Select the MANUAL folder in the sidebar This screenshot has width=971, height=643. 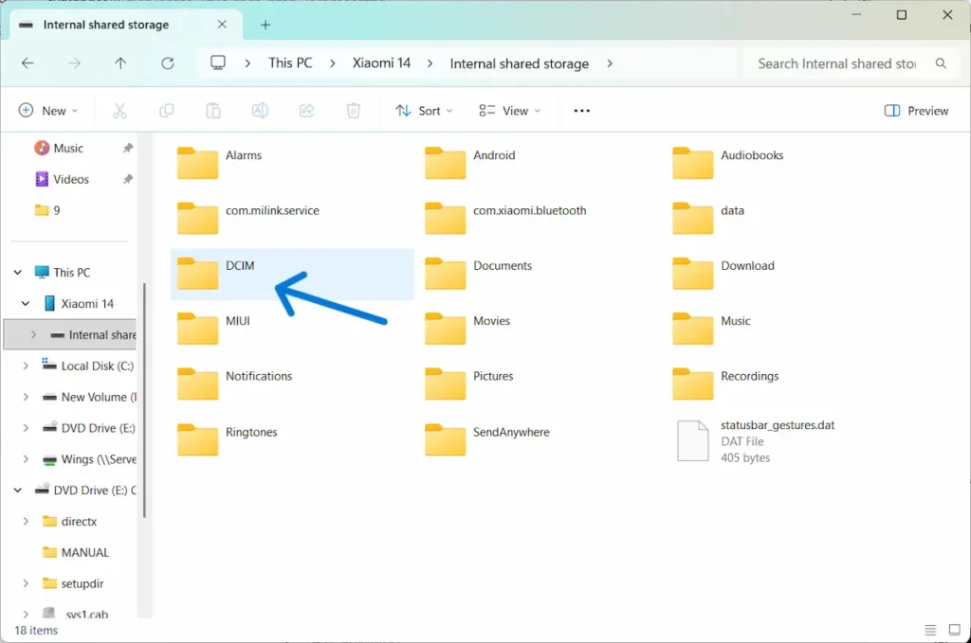(76, 552)
